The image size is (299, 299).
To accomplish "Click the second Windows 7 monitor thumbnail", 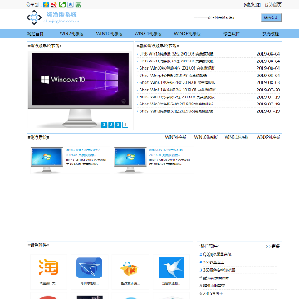I will 130,159.
